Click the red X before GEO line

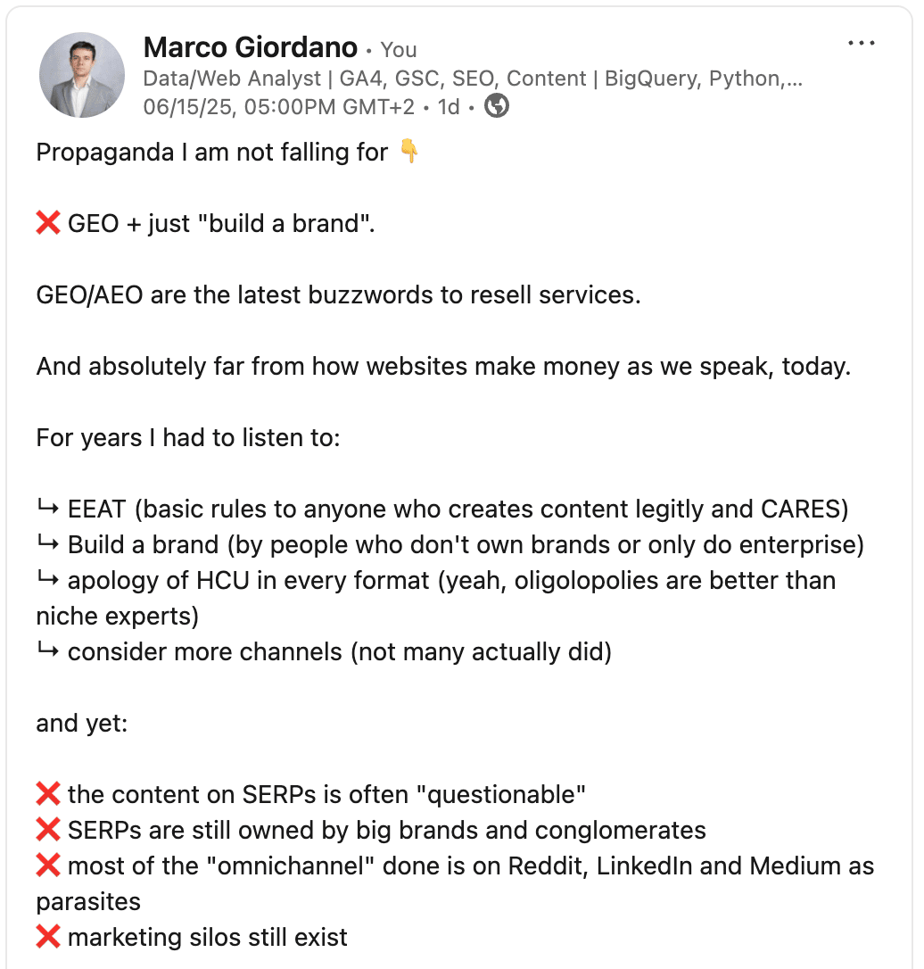pos(48,223)
